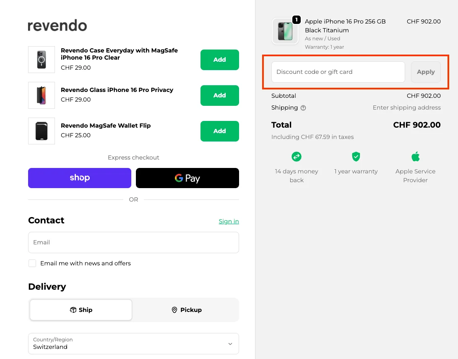Select the Ship delivery option
The height and width of the screenshot is (359, 458).
click(x=81, y=310)
